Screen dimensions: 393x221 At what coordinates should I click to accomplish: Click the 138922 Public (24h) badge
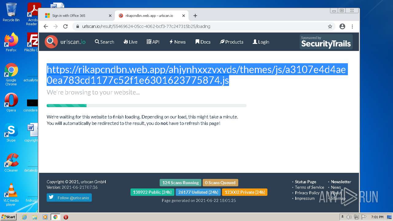(x=152, y=192)
